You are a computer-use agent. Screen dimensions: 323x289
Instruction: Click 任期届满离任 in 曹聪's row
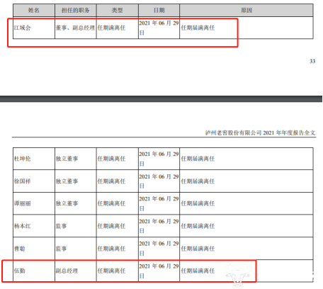(x=198, y=249)
